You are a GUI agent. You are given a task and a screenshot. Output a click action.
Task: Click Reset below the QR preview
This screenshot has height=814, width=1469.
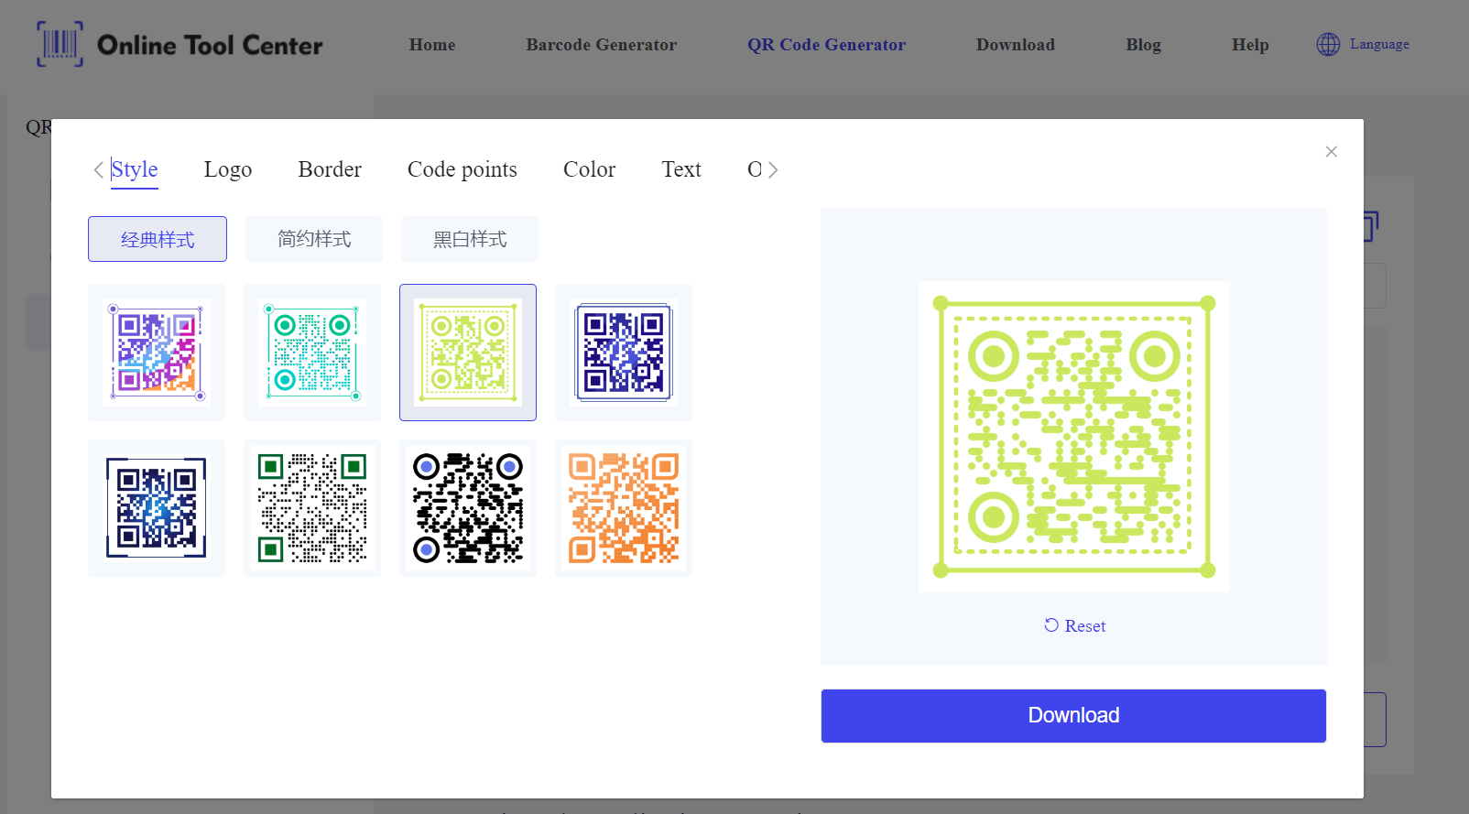click(1074, 625)
